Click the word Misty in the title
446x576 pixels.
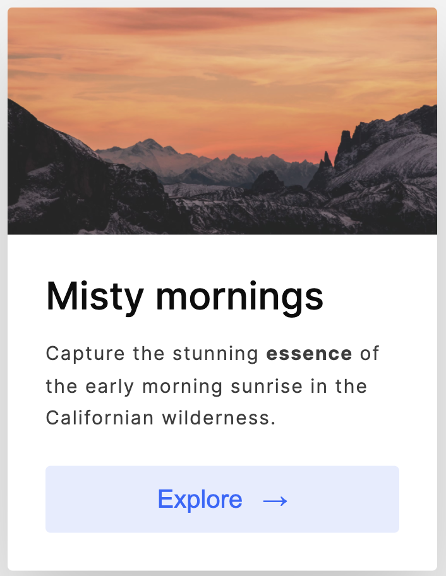tap(95, 296)
